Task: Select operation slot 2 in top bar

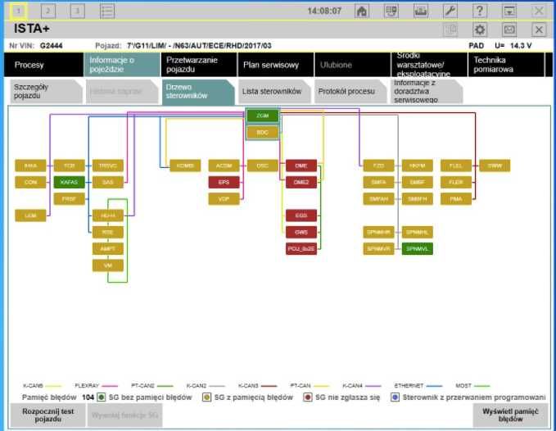Action: click(48, 11)
